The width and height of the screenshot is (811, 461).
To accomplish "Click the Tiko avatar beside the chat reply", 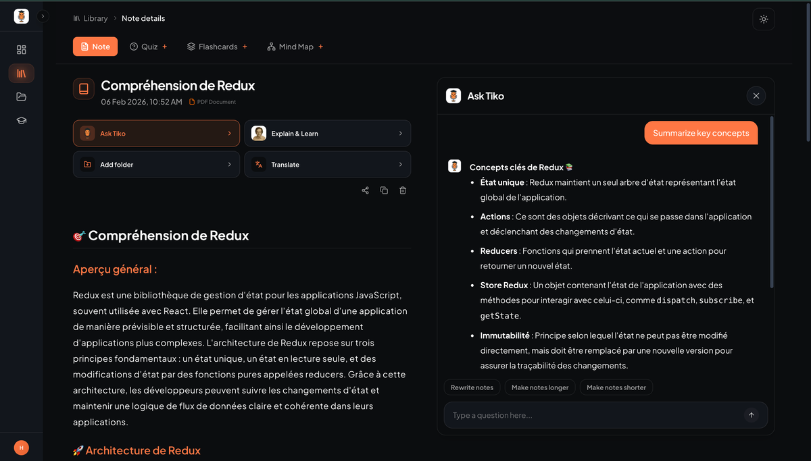I will click(455, 166).
